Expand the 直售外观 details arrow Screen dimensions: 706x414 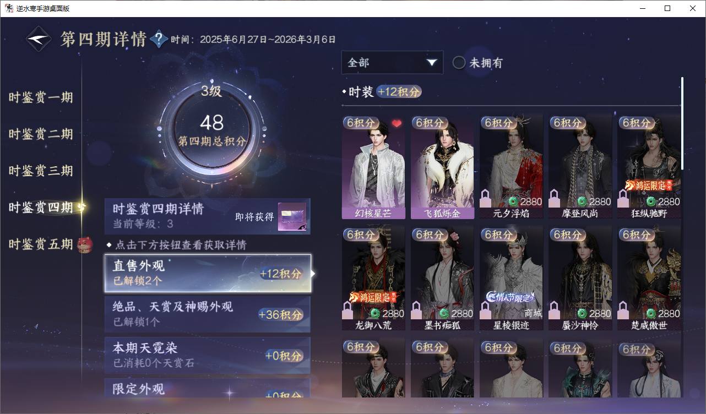313,273
